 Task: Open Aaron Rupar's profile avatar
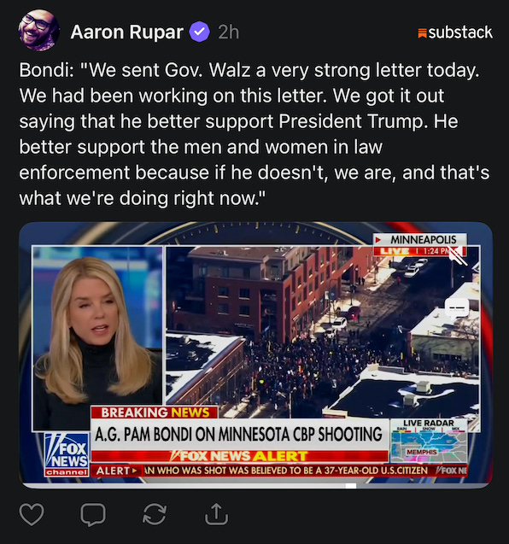[38, 31]
